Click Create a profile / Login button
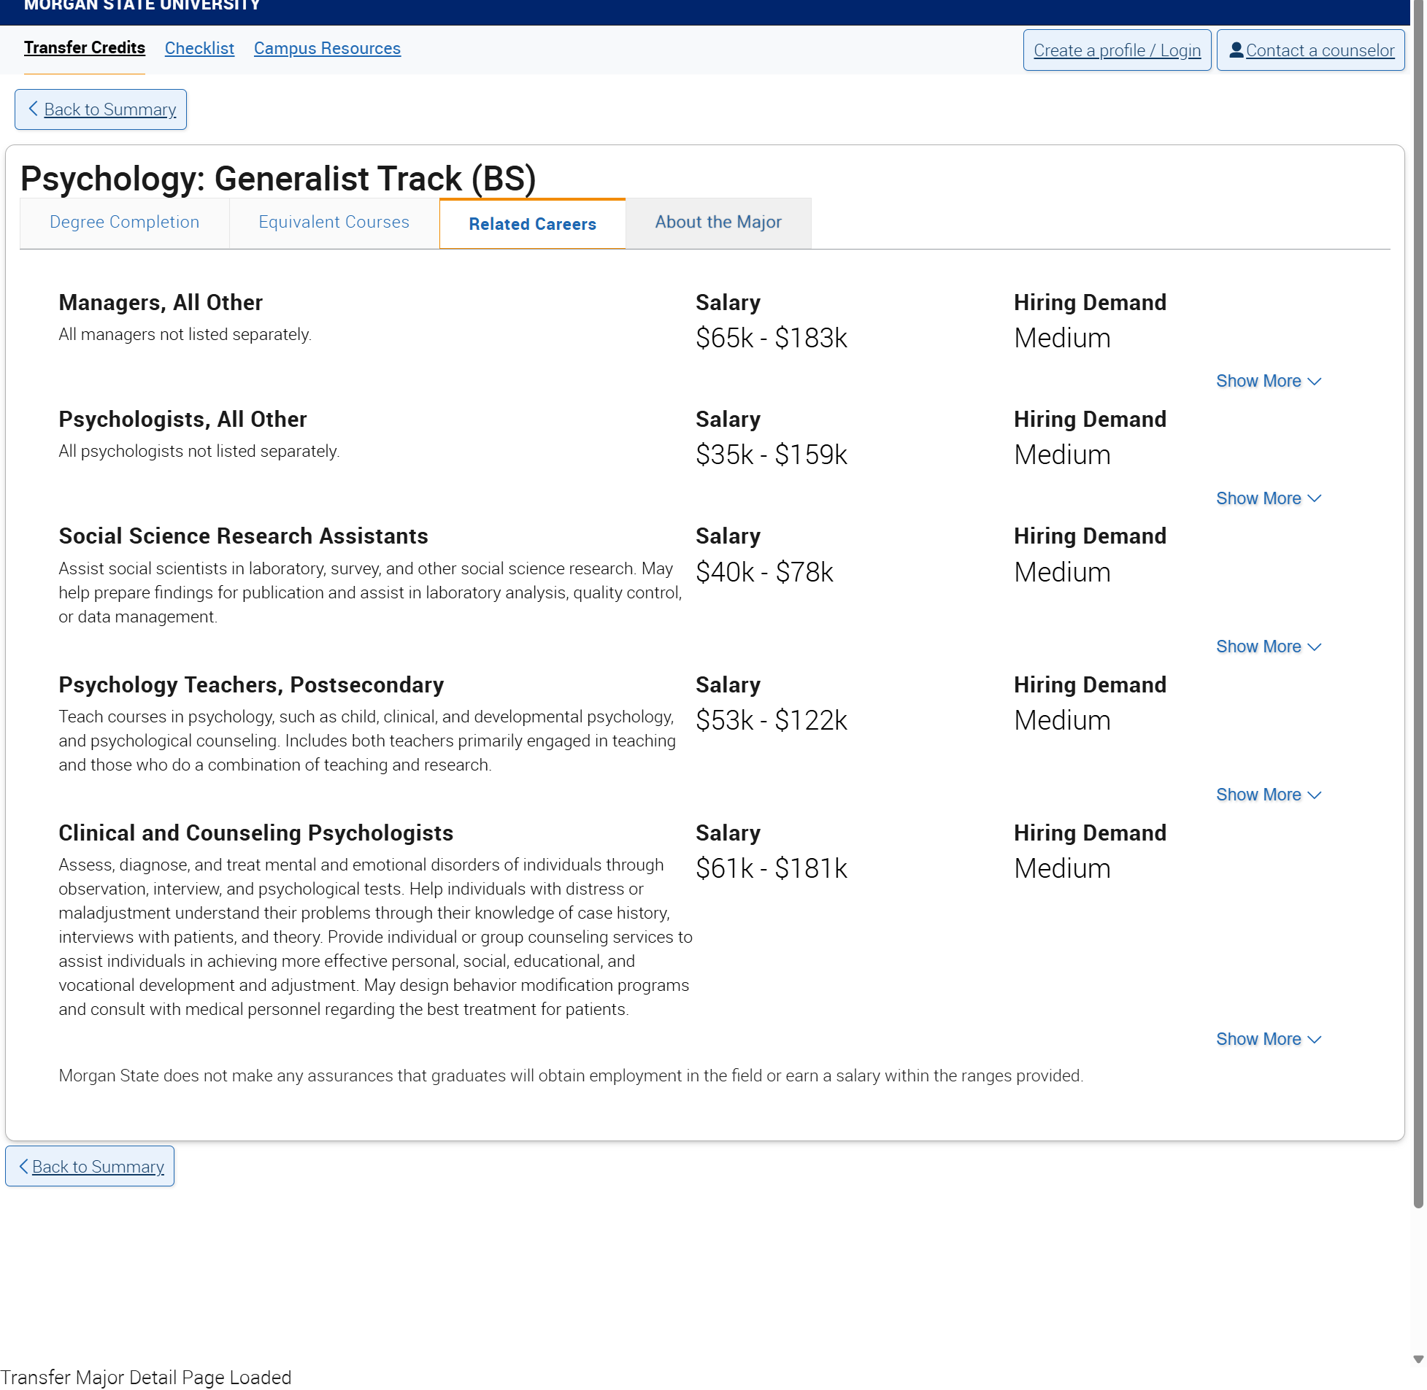The image size is (1427, 1390). coord(1117,50)
